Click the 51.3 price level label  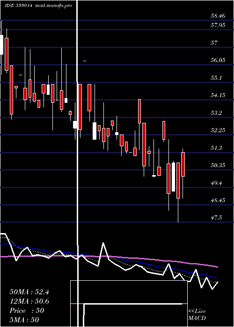click(216, 148)
